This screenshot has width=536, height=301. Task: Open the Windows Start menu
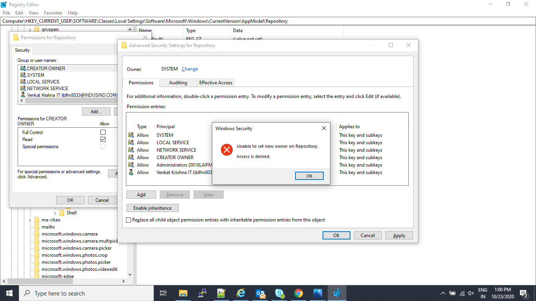tap(9, 293)
